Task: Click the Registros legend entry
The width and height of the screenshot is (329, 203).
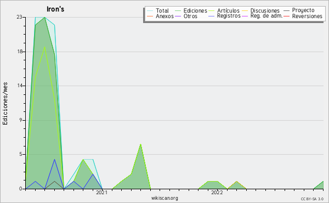Action: 229,16
